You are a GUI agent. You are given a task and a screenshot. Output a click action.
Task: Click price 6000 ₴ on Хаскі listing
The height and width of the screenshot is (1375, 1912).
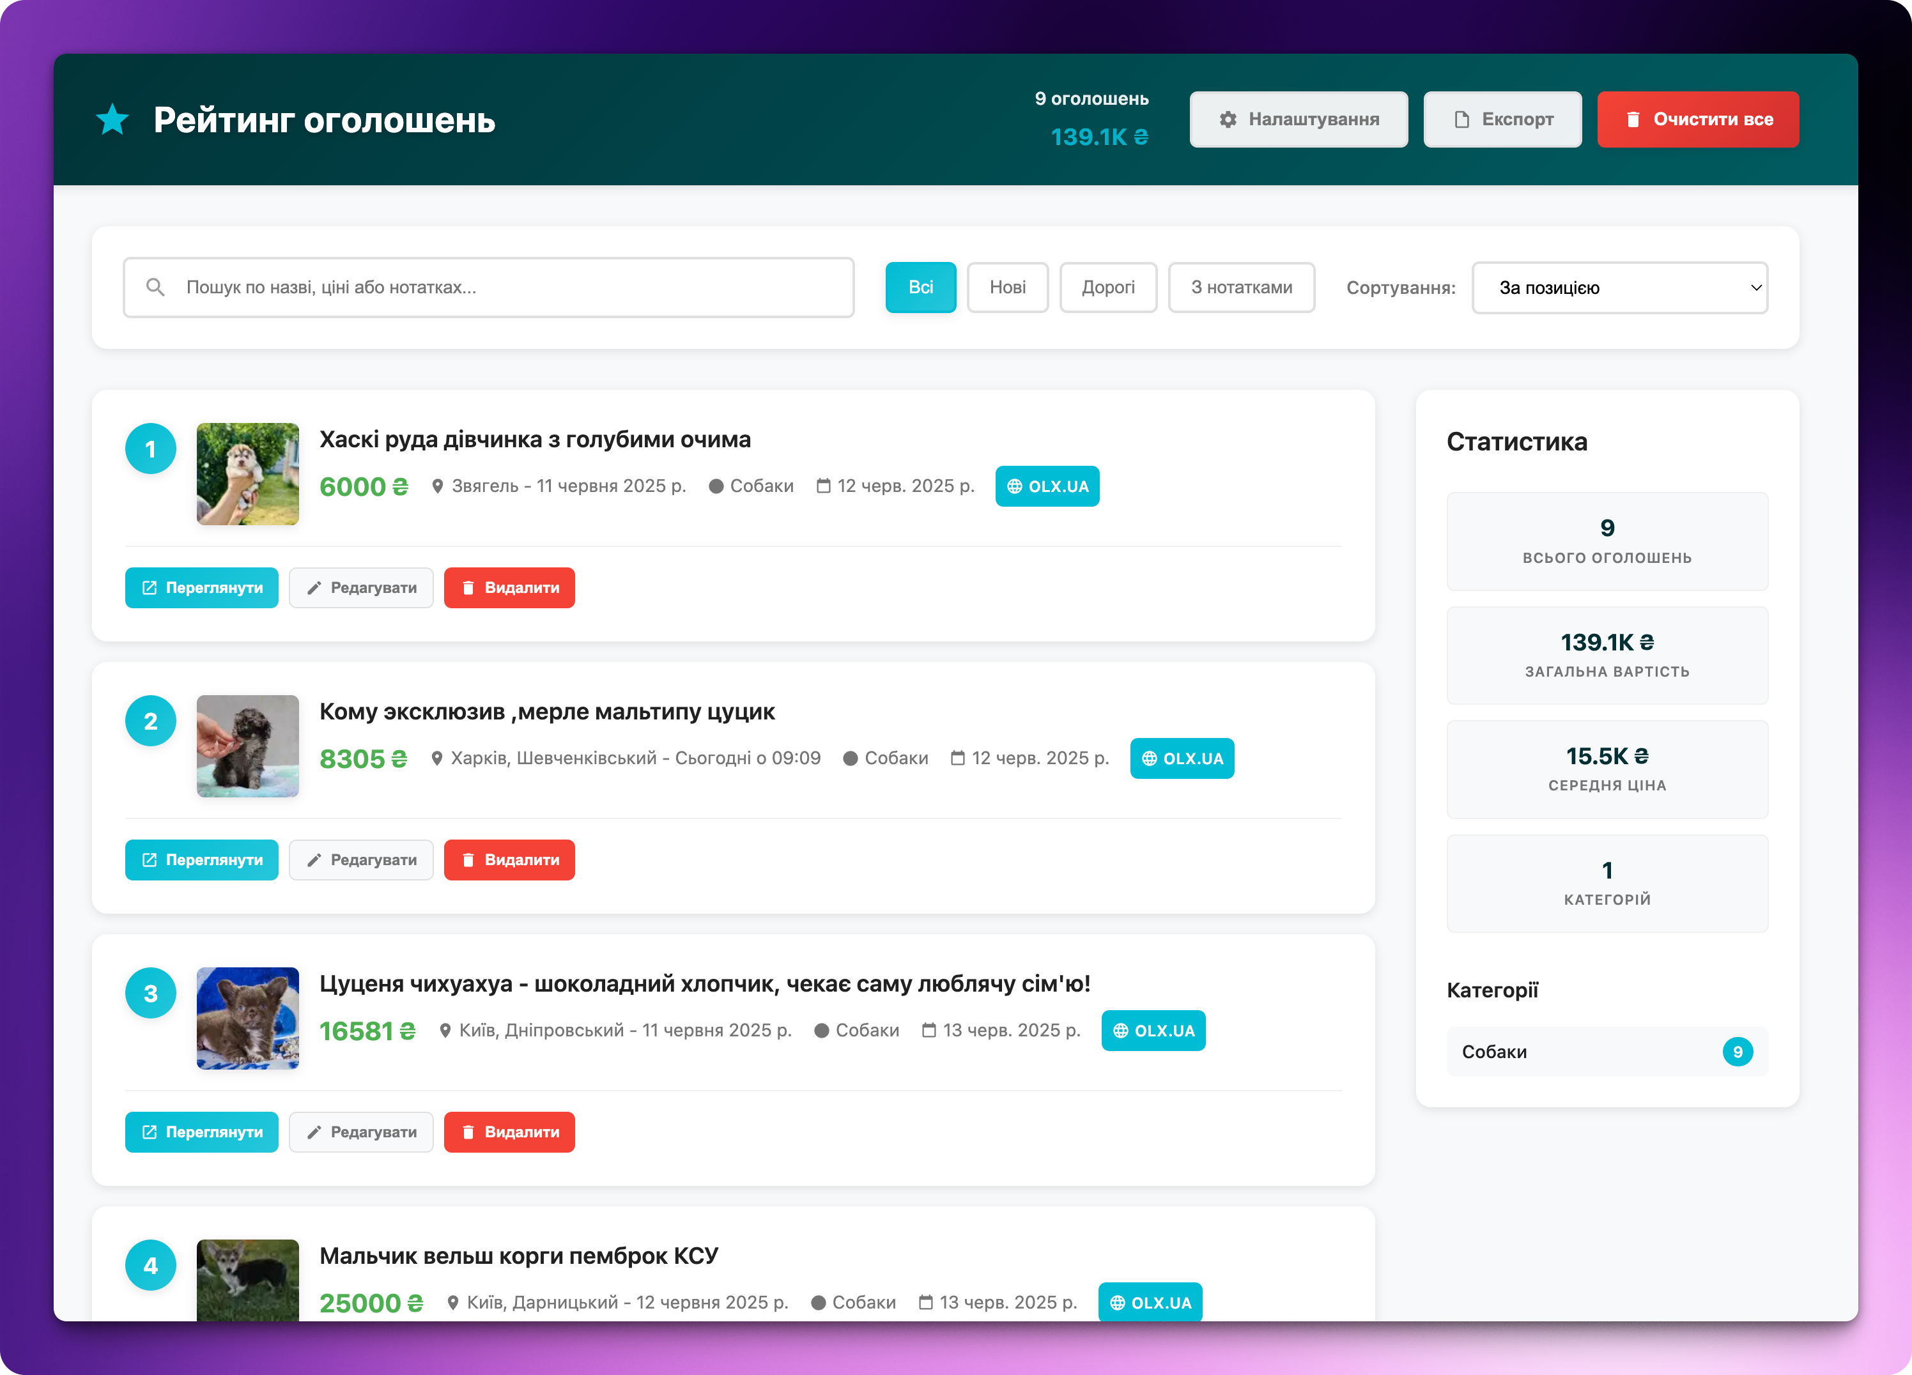tap(364, 486)
